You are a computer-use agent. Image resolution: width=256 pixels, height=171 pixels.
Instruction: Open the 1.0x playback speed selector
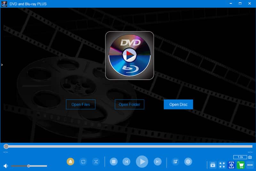pos(240,157)
